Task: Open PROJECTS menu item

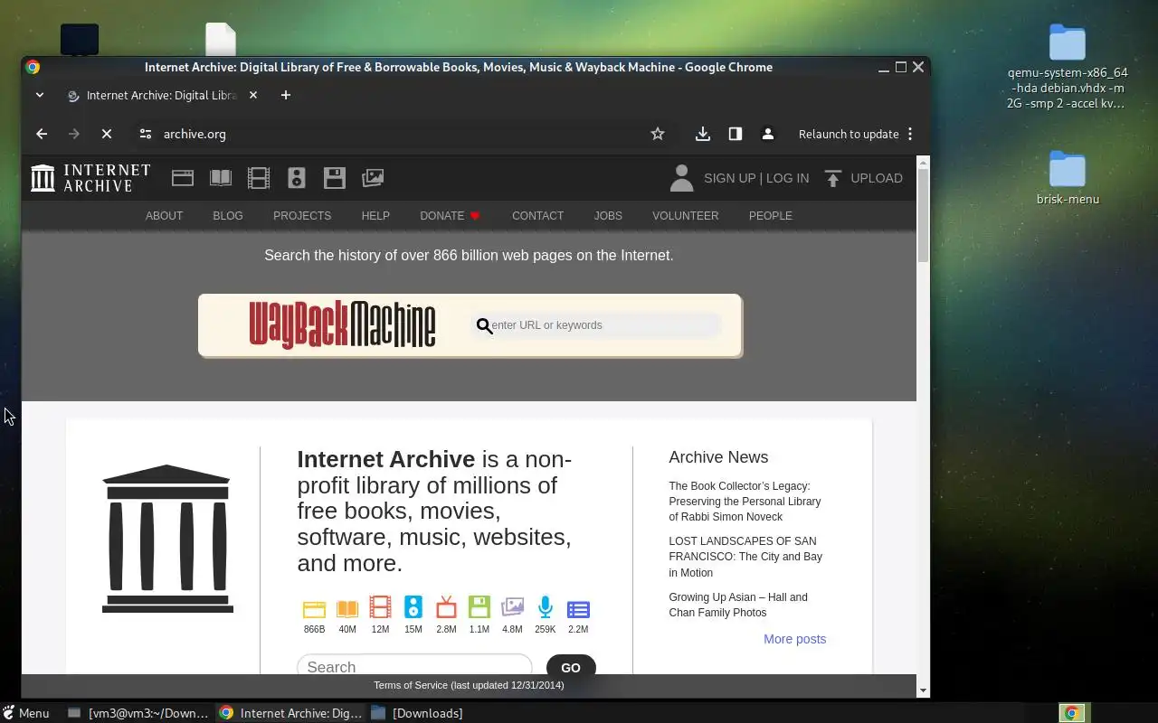Action: click(302, 216)
